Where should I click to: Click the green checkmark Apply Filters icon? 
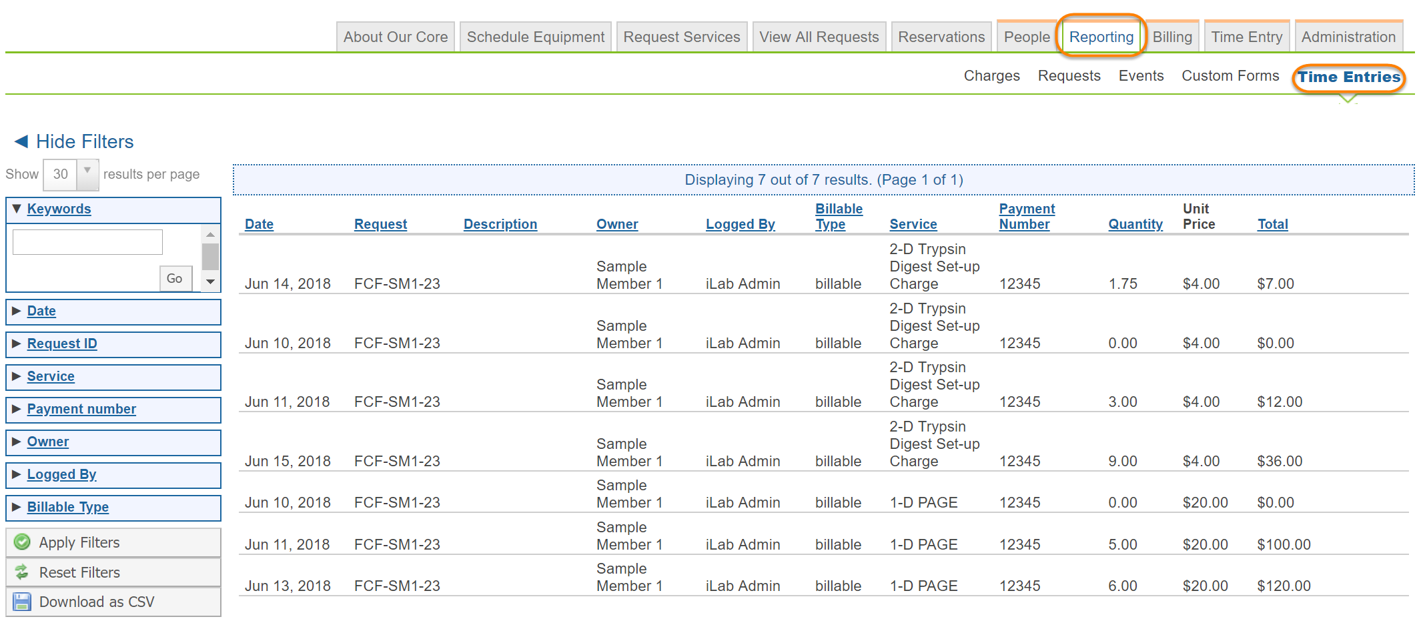click(x=22, y=542)
